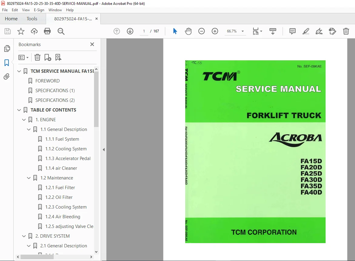Zoom in with plus button
This screenshot has height=261, width=355.
[215, 31]
